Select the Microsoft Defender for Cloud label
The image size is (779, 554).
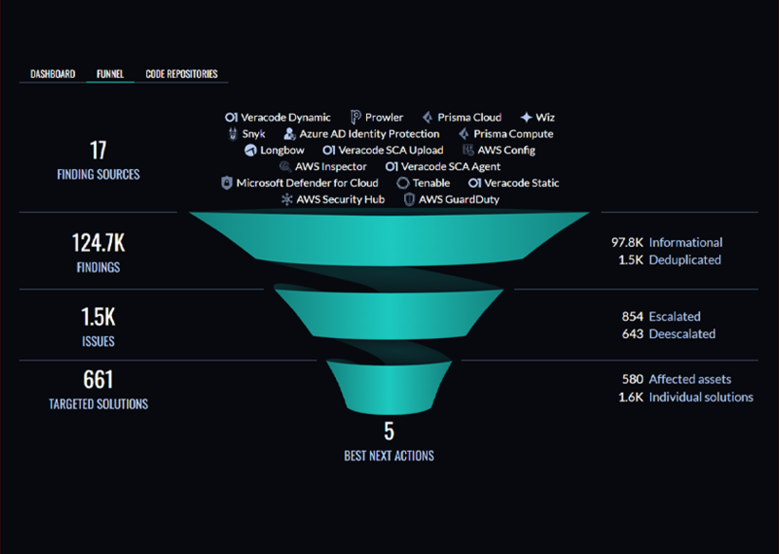307,183
